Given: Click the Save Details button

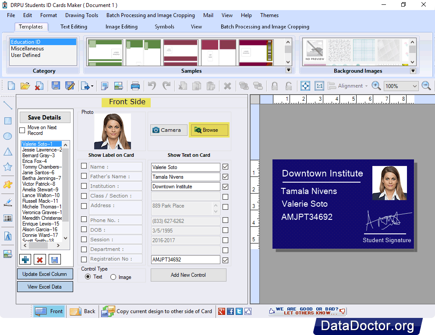Looking at the screenshot, I should tap(45, 118).
